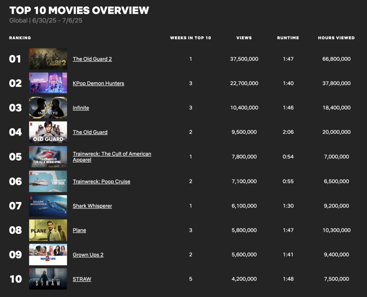Click the 0:55 runtime value
The width and height of the screenshot is (367, 297).
click(x=288, y=181)
